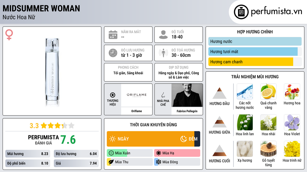Select the Gỗ tuyết tùng cedar note image

point(268,149)
